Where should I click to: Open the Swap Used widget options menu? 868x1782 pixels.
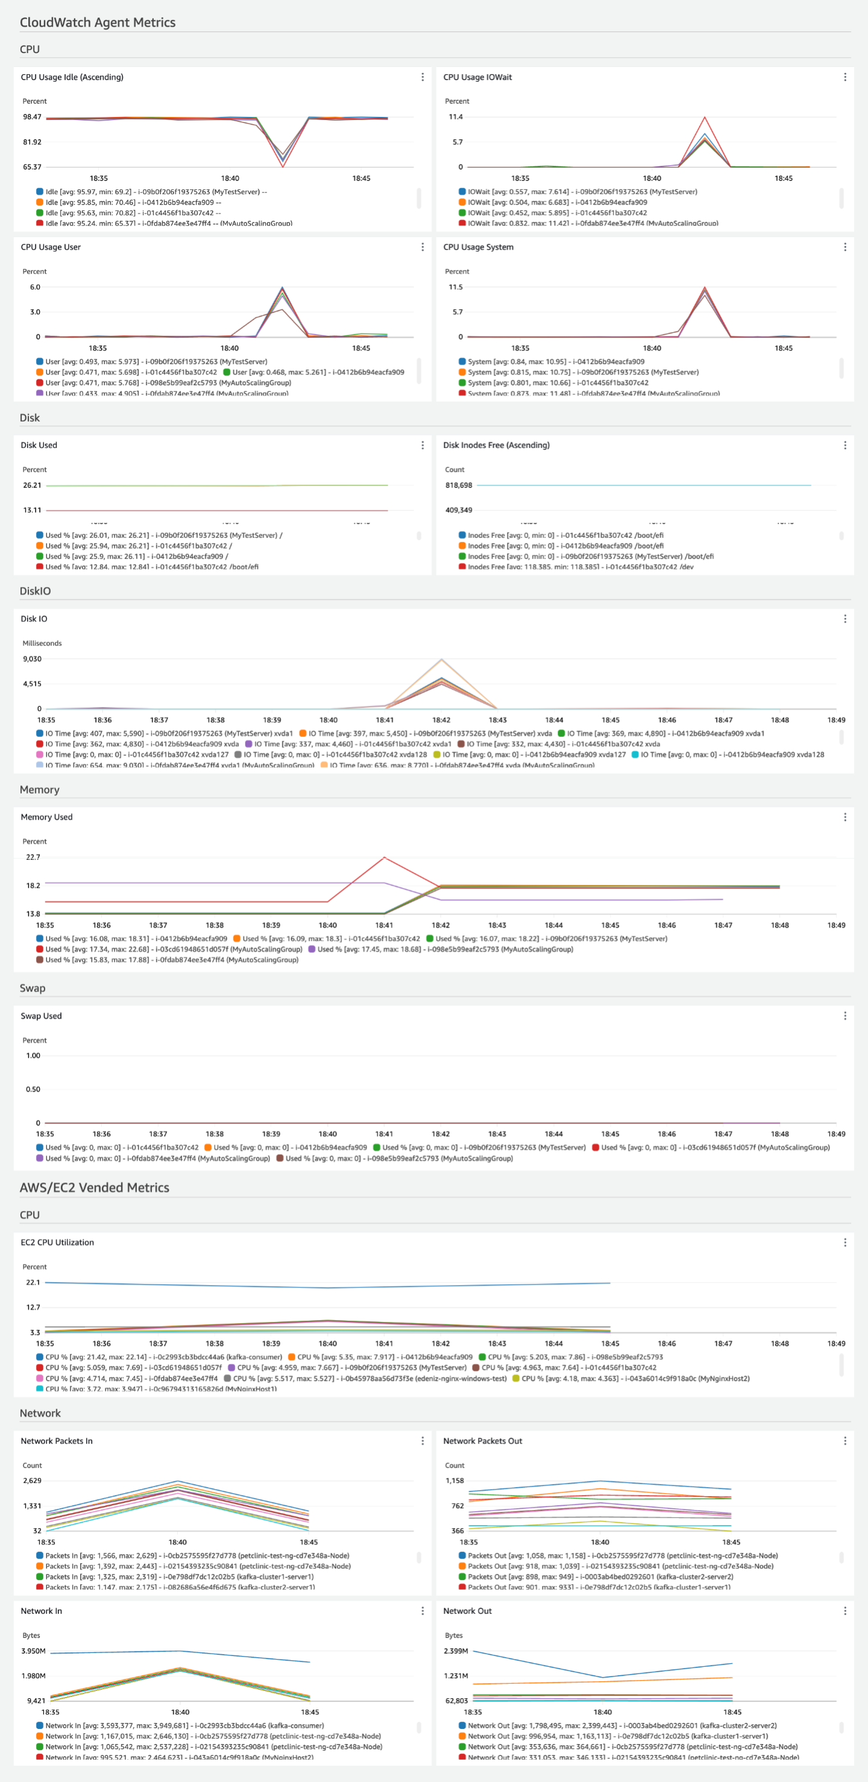pos(844,1016)
